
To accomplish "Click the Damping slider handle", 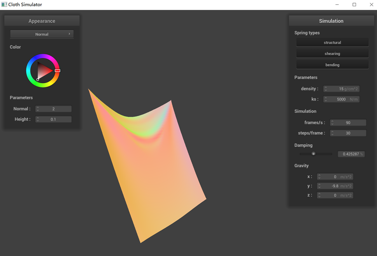I will coord(313,154).
